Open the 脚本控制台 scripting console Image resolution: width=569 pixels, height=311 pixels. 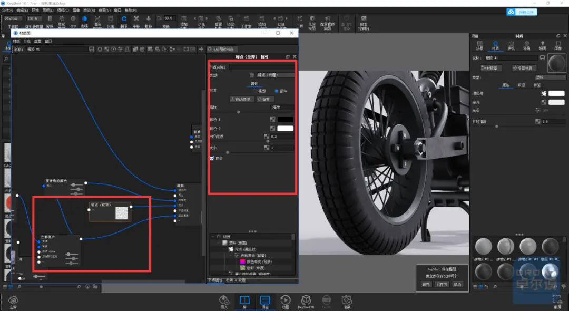(x=364, y=23)
